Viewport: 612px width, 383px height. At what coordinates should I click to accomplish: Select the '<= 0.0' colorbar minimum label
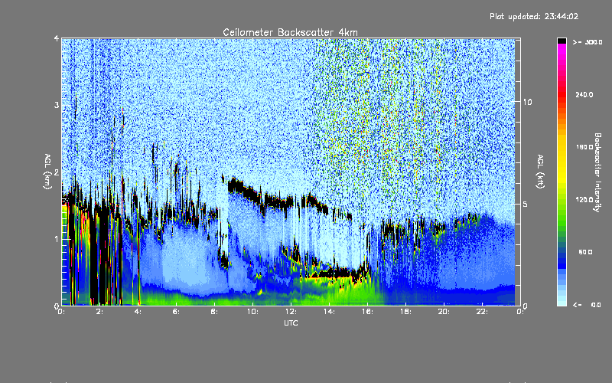pos(587,304)
